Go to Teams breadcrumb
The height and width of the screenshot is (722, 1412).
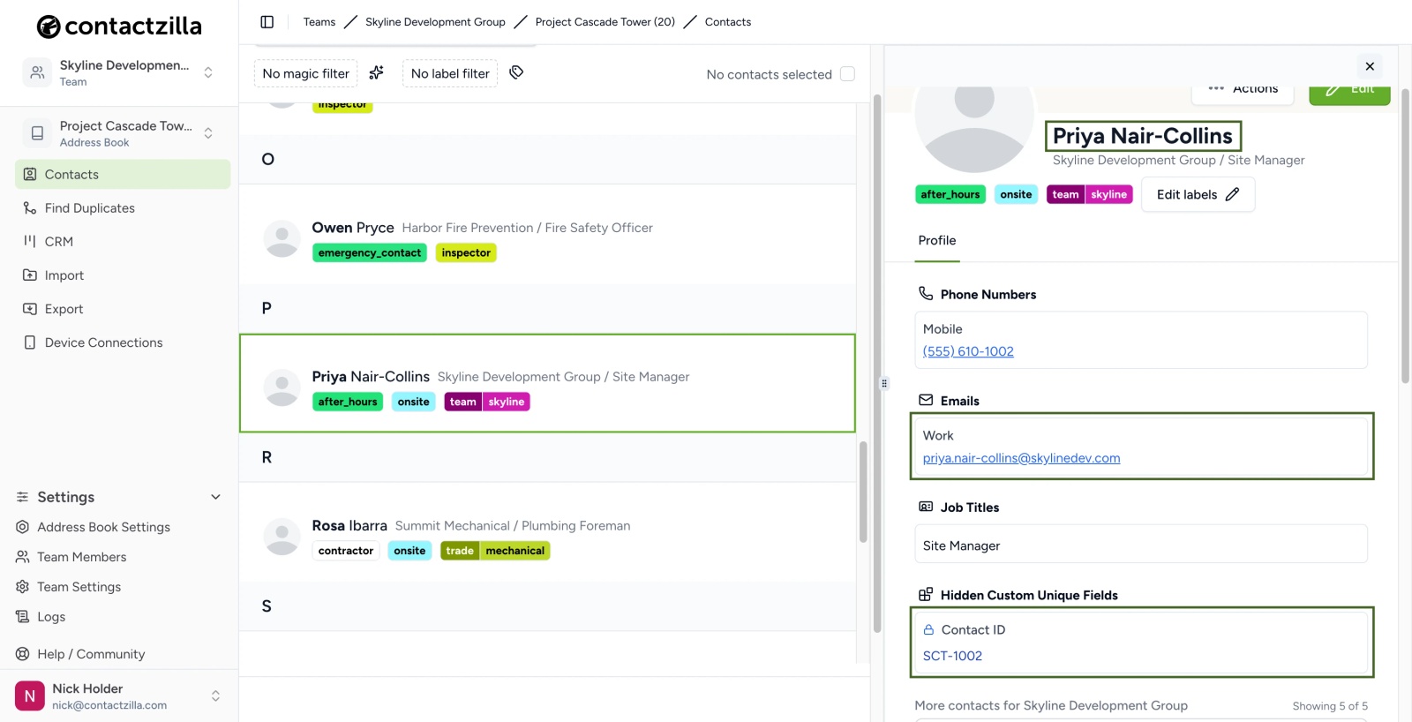(319, 22)
